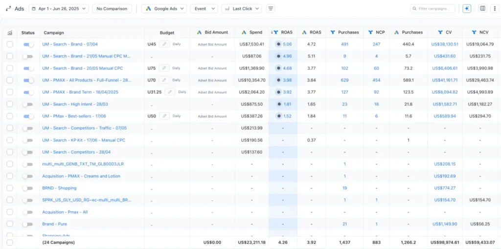Click the AI sparkle button near search
The image size is (501, 249).
(467, 9)
